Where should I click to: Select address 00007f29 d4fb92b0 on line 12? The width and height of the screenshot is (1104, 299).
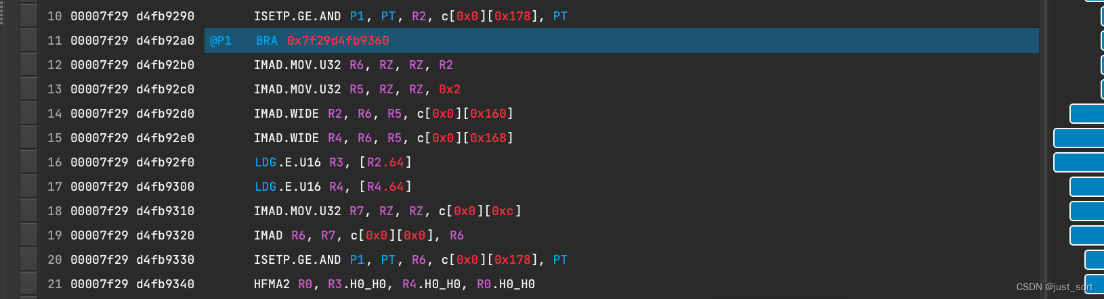(x=132, y=65)
